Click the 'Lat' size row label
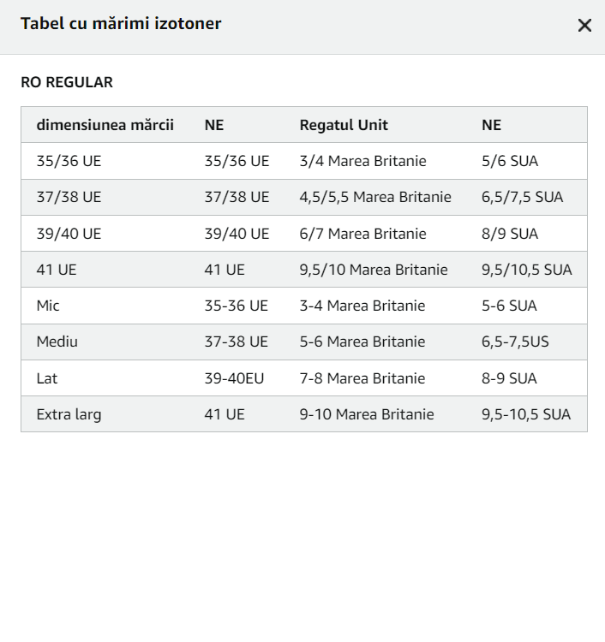 click(x=47, y=377)
